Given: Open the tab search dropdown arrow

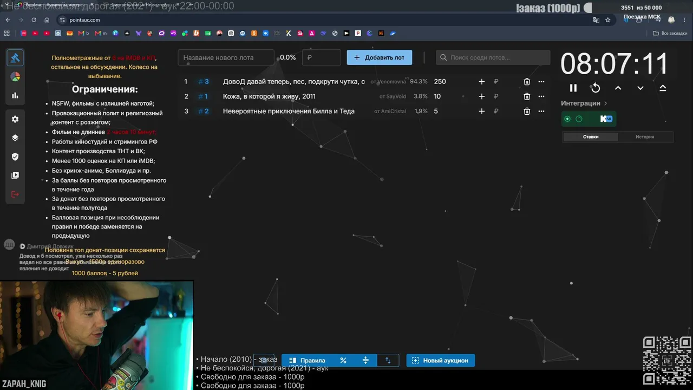Looking at the screenshot, I should [8, 5].
